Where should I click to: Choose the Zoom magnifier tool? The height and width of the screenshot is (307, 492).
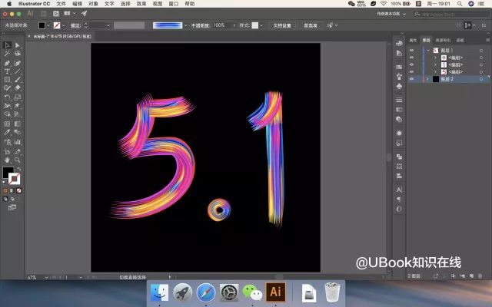tap(17, 160)
